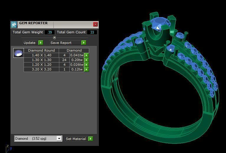The width and height of the screenshot is (226, 153).
Task: Click the Total Gem Weight label
Action: [28, 32]
